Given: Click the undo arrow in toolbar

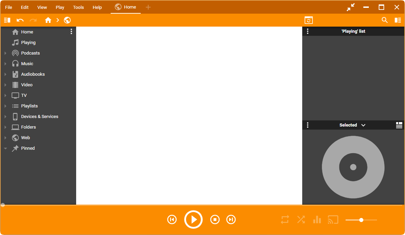Looking at the screenshot, I should click(20, 20).
